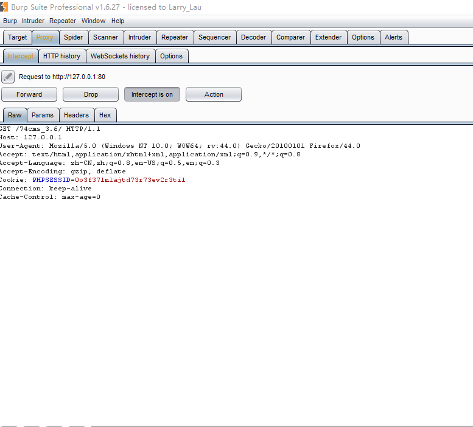The height and width of the screenshot is (427, 473).
Task: Select the Intercept sub-tab
Action: coord(21,56)
